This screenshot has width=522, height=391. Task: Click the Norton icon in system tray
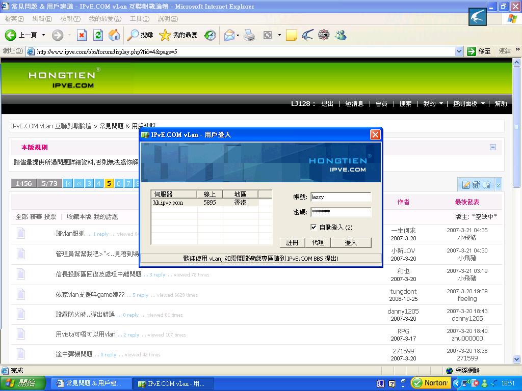tap(431, 383)
